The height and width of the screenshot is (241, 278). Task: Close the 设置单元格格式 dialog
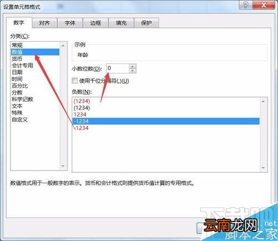click(x=264, y=5)
